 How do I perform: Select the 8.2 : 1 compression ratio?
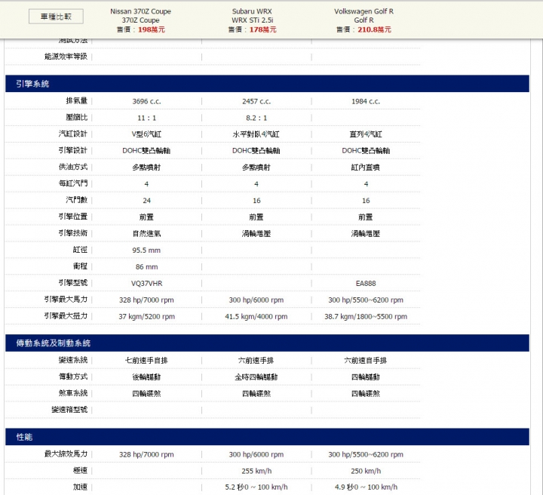[x=256, y=118]
